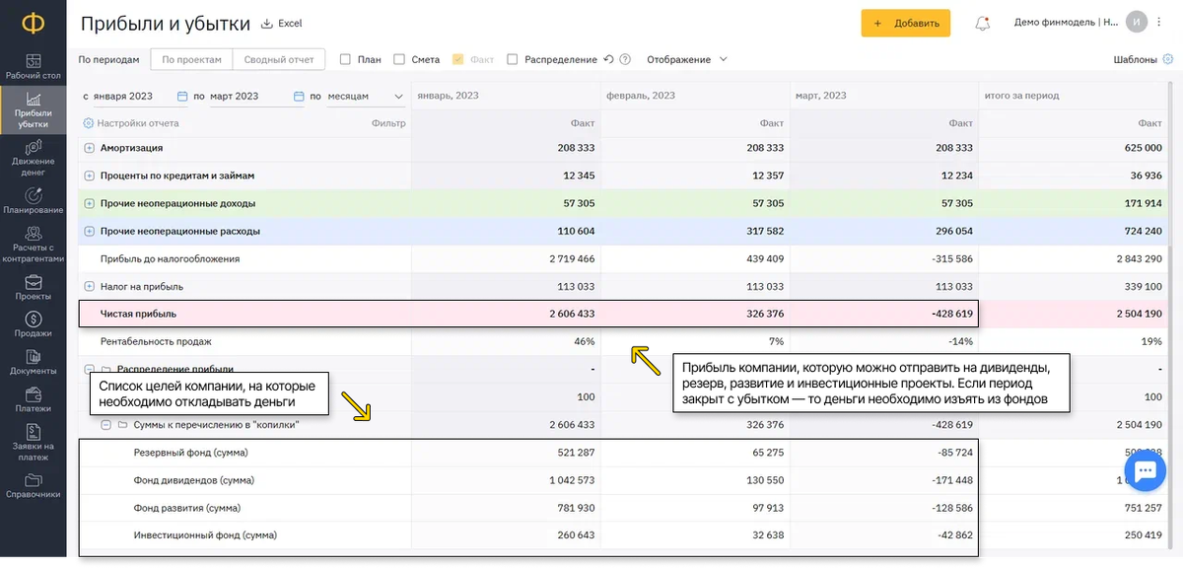Open Расчеты с контрагентами in sidebar
The width and height of the screenshot is (1183, 568).
[x=34, y=245]
